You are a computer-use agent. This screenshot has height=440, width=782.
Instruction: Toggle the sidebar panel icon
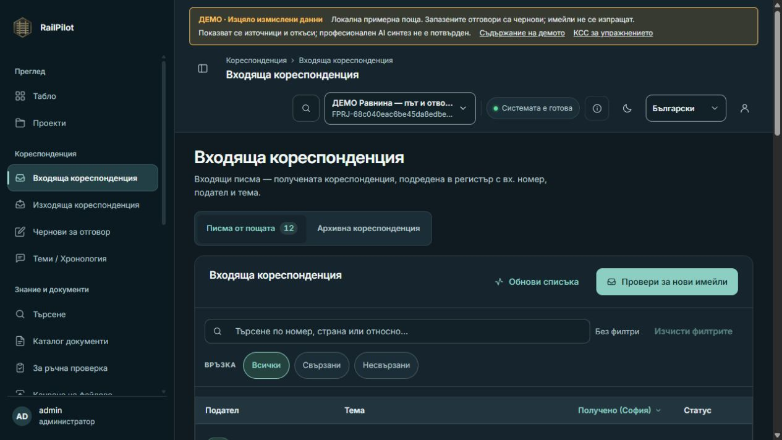(x=203, y=69)
